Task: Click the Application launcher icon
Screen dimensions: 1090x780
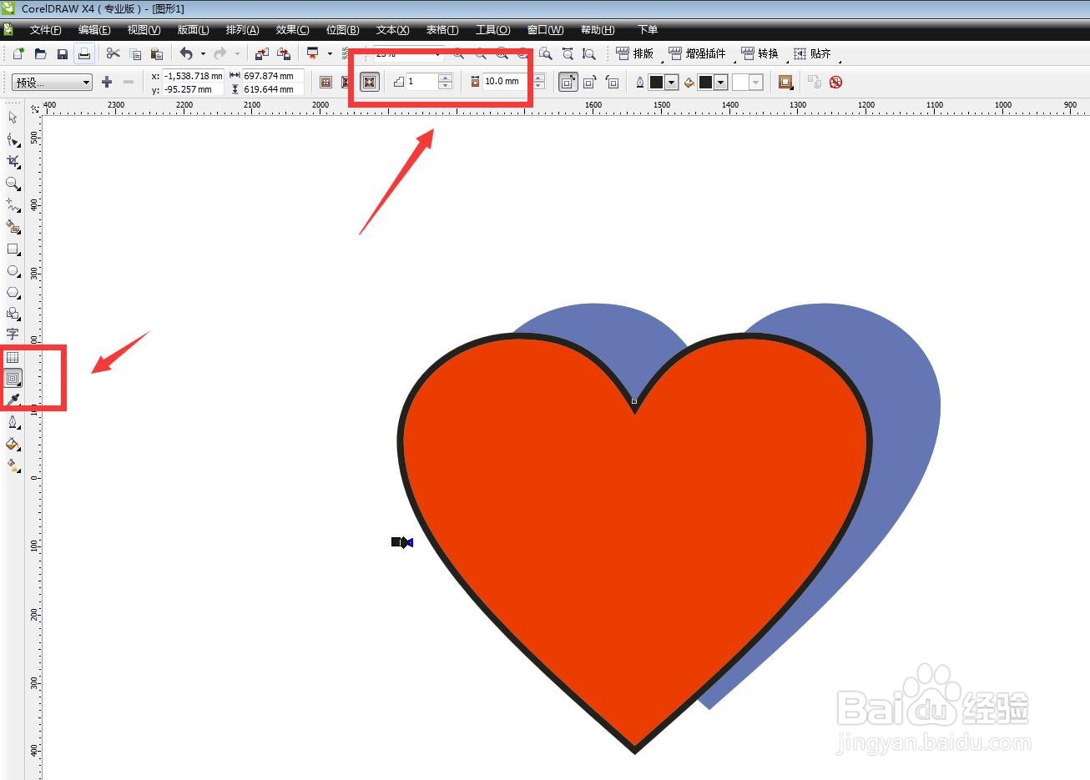Action: pos(313,53)
